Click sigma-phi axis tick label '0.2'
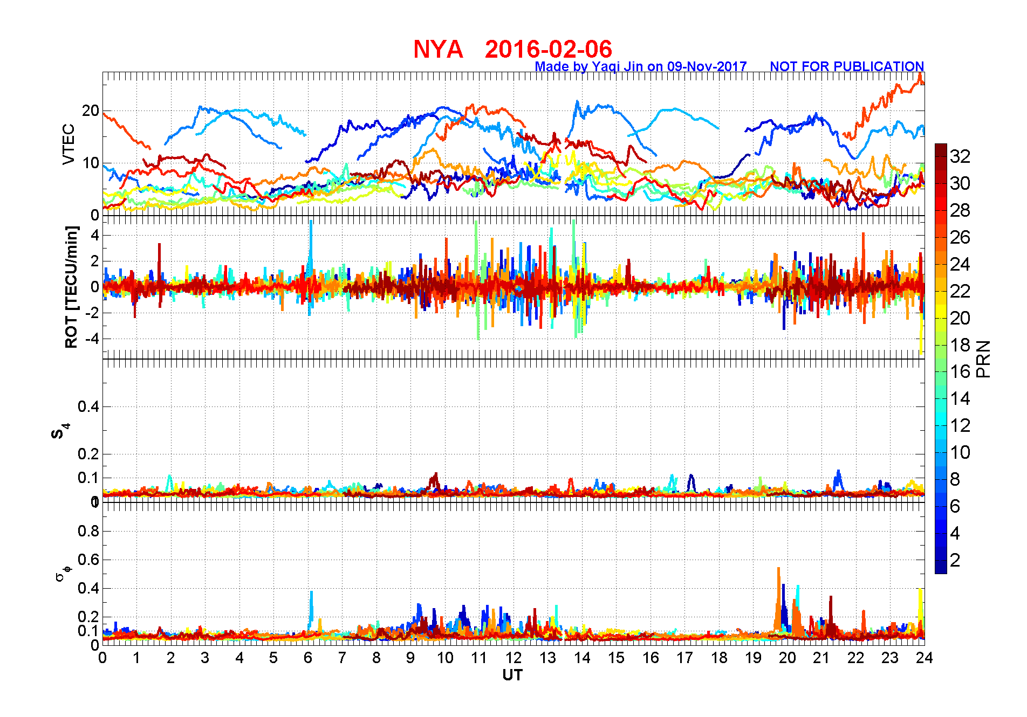This screenshot has height=717, width=1027. point(88,617)
